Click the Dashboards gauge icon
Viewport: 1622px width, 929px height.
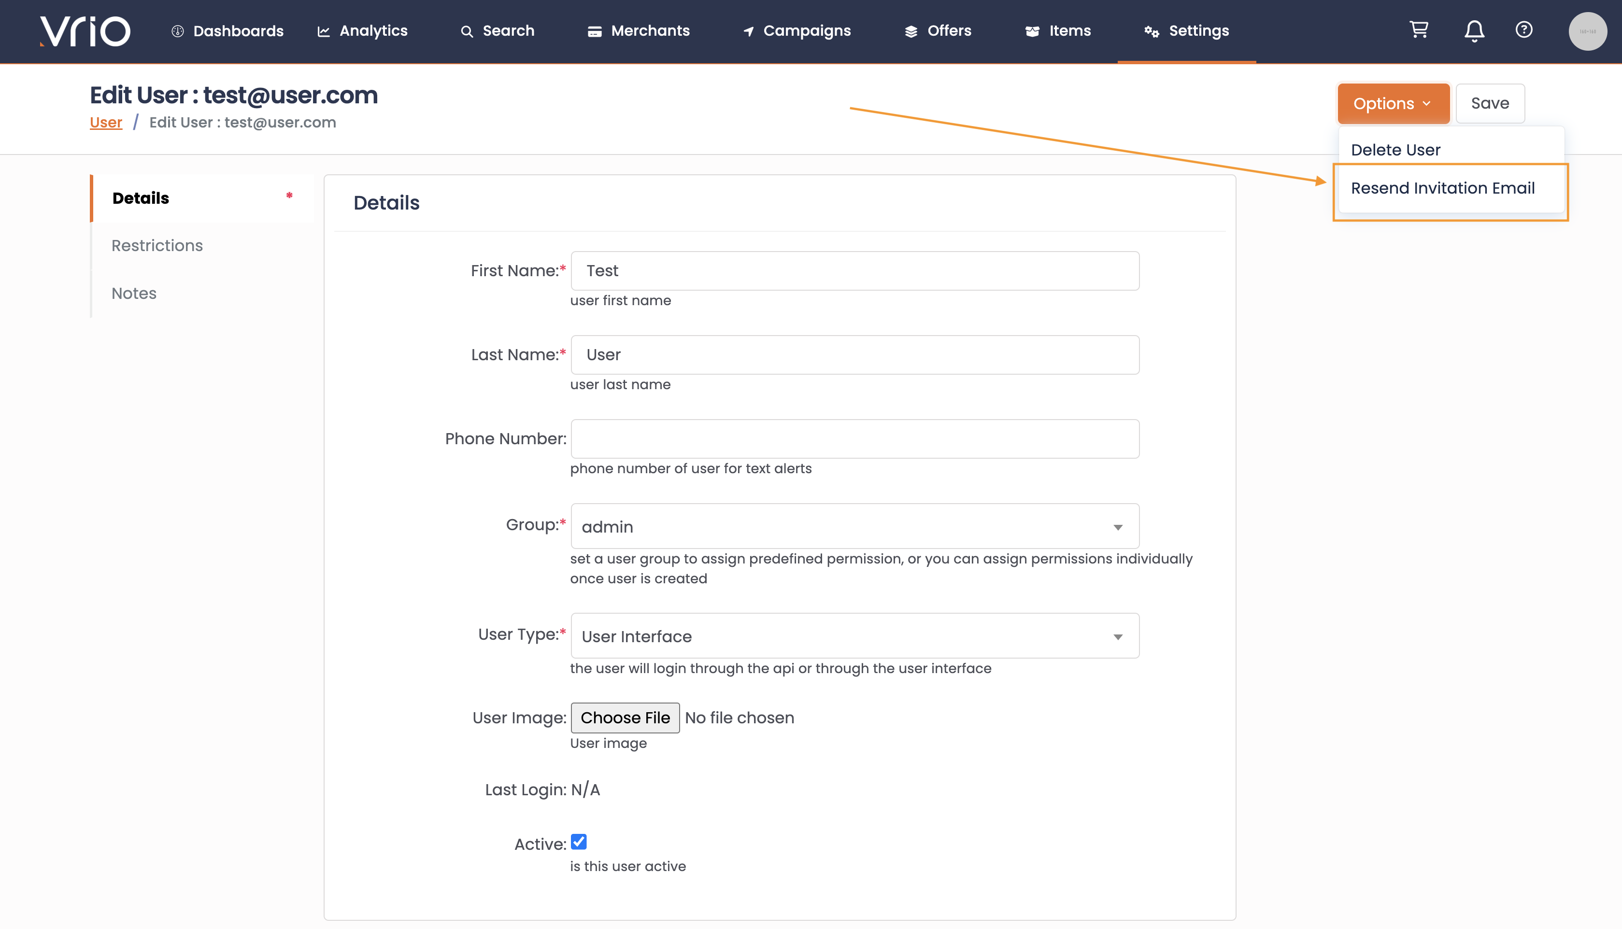point(177,31)
